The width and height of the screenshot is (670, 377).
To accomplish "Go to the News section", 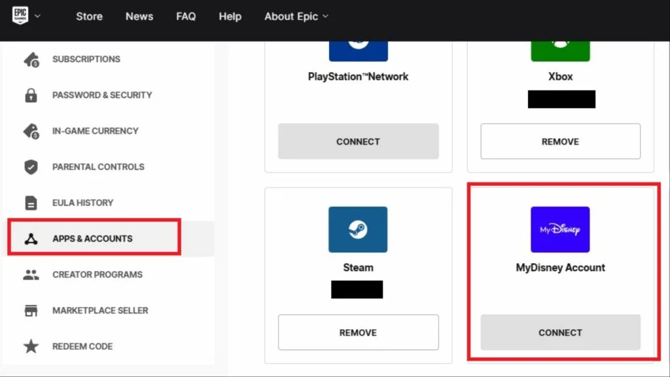I will [x=139, y=16].
